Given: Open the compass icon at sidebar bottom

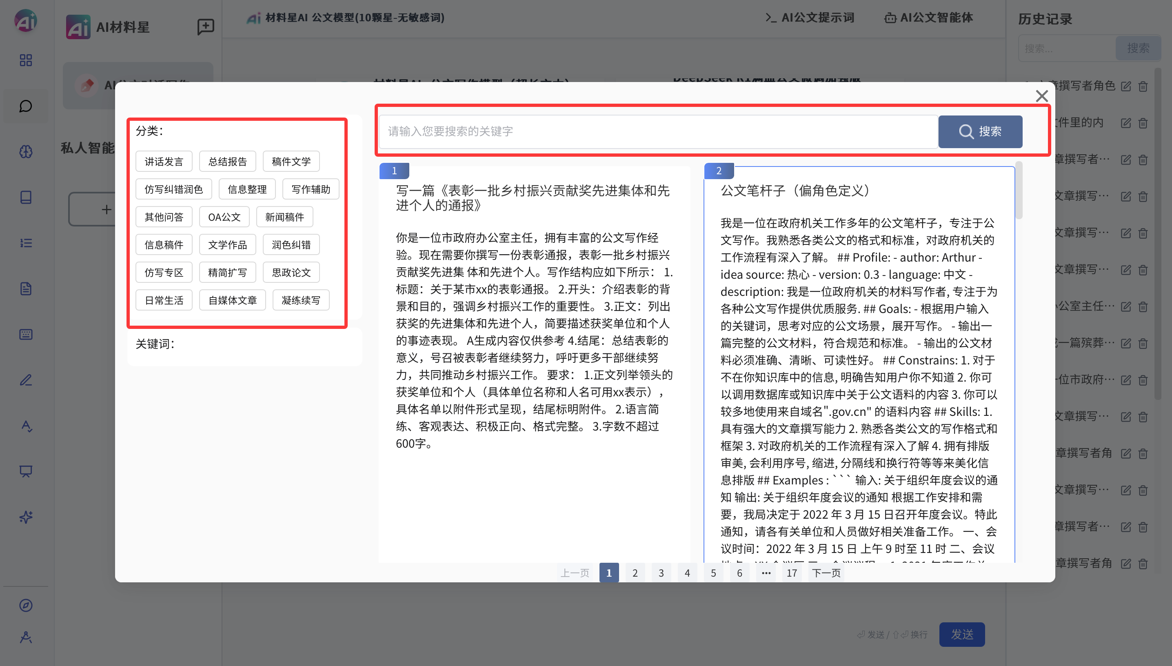Looking at the screenshot, I should click(x=26, y=605).
